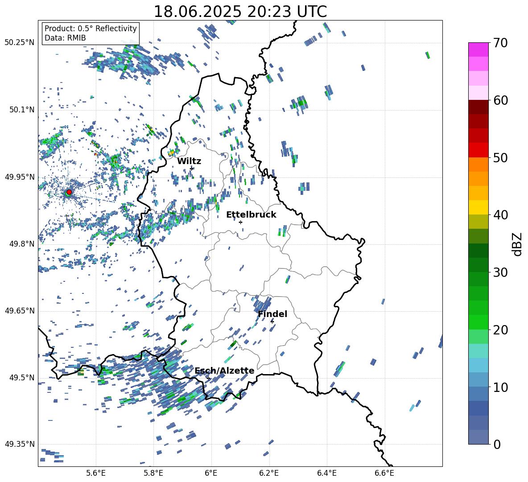Click the Findel location cross marker
This screenshot has width=528, height=482.
point(272,321)
